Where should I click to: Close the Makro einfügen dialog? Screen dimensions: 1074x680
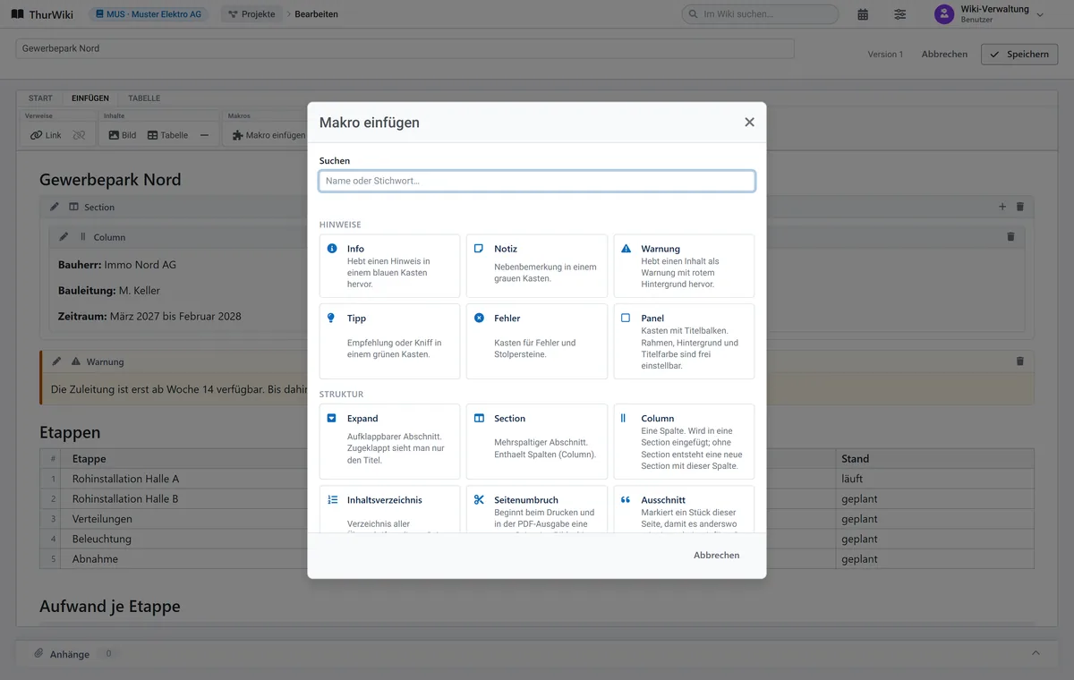click(x=749, y=123)
